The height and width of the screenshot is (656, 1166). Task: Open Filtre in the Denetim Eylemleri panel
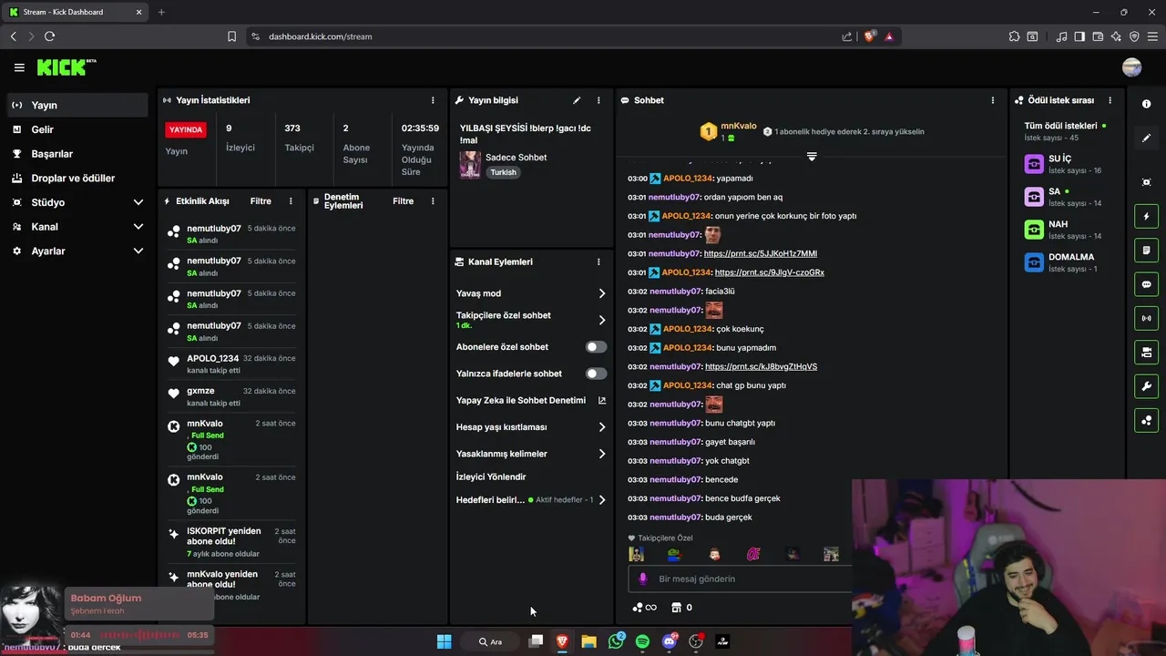(x=403, y=201)
